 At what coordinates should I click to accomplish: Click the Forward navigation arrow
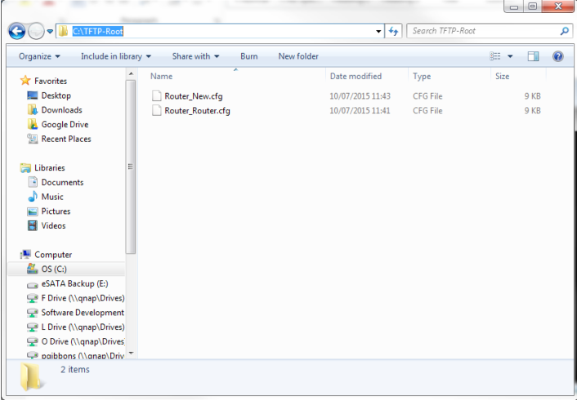36,31
